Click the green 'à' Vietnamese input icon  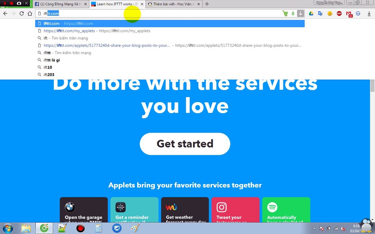293,14
